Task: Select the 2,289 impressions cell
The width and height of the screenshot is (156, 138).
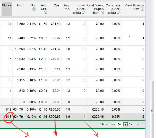Action: click(x=21, y=69)
